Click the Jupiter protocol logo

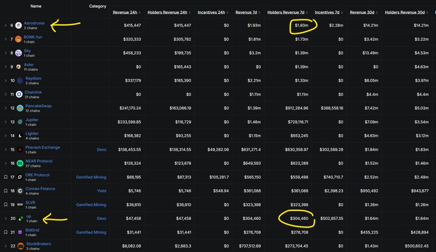[20, 122]
